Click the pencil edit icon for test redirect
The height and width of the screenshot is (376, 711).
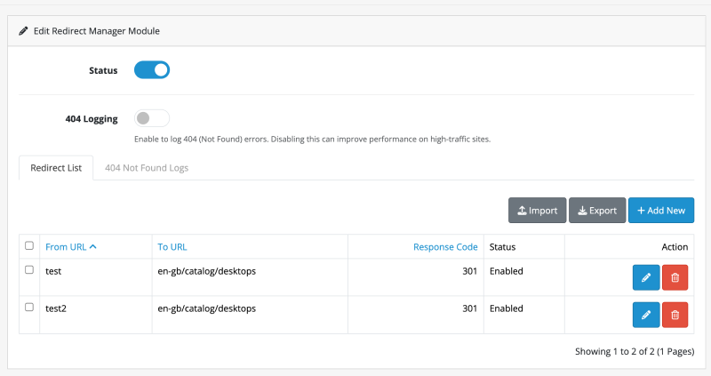coord(646,277)
